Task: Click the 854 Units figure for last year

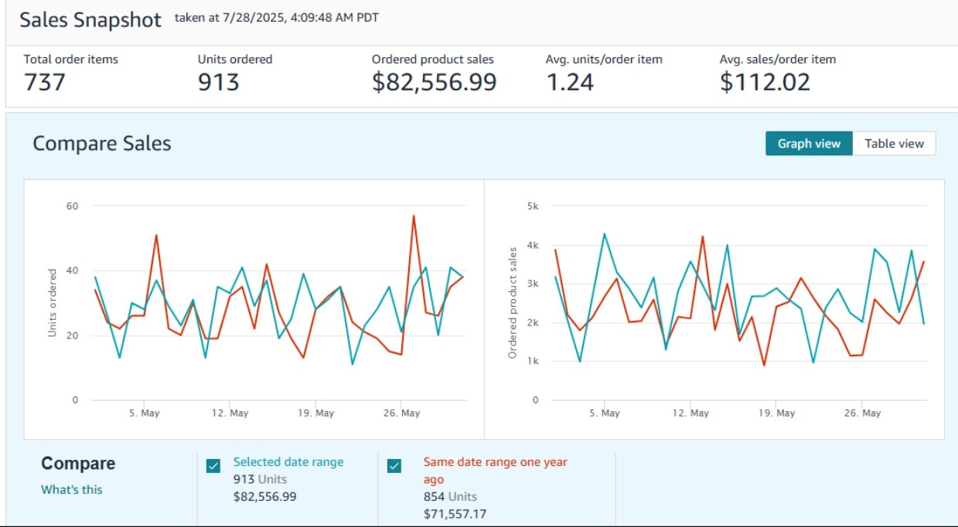Action: 450,497
